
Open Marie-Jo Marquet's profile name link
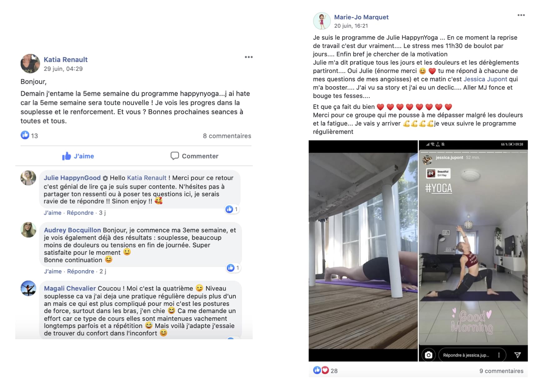361,17
